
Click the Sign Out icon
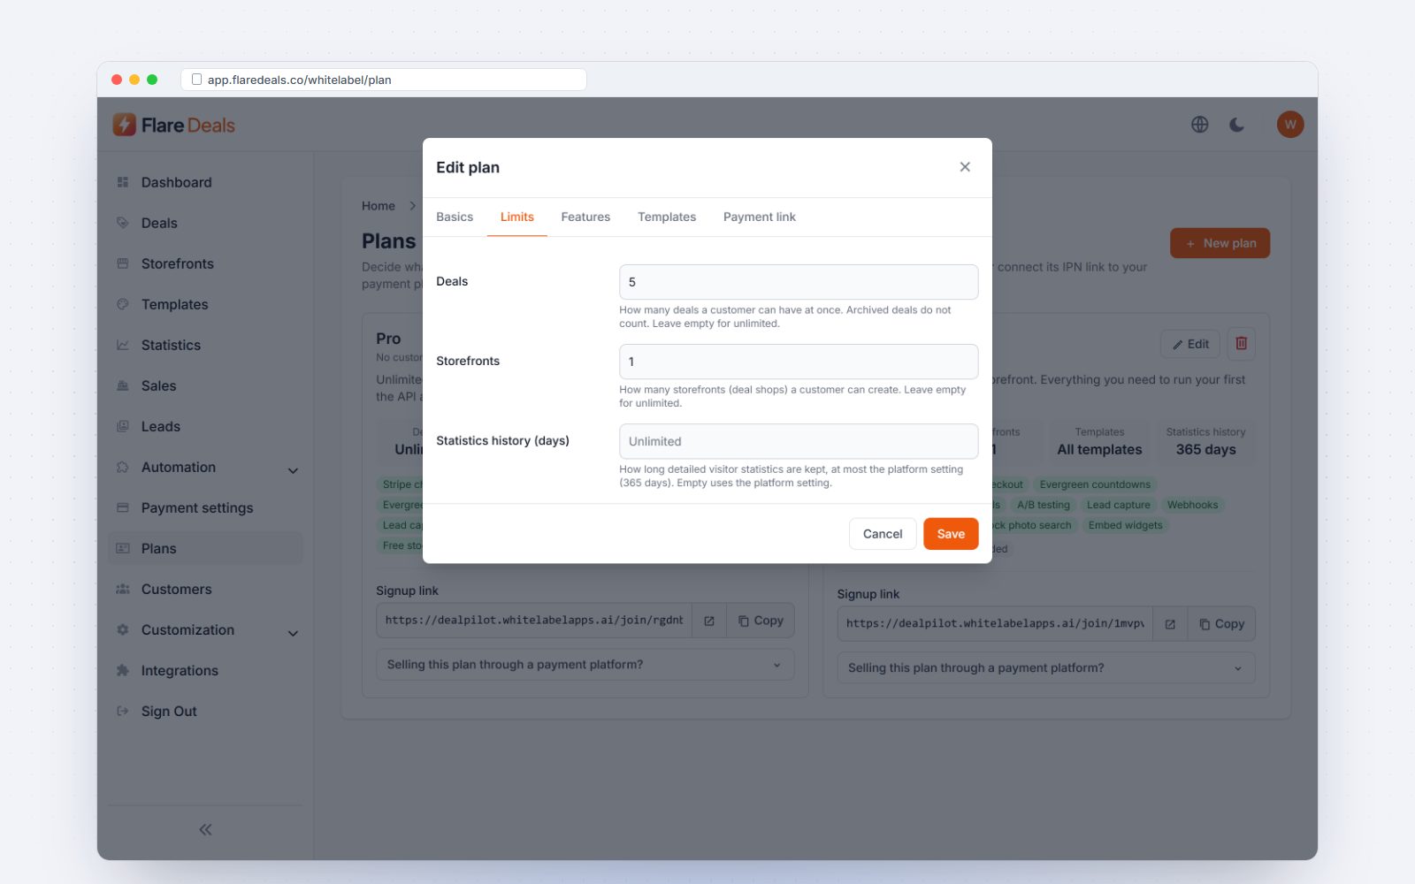tap(123, 711)
